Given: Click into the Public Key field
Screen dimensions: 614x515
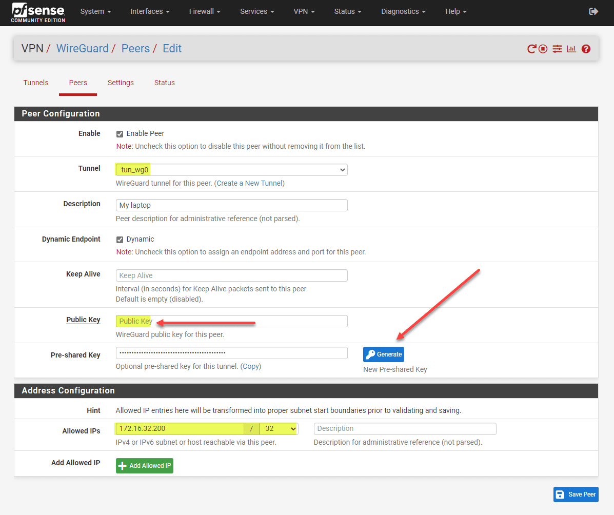Looking at the screenshot, I should (231, 321).
